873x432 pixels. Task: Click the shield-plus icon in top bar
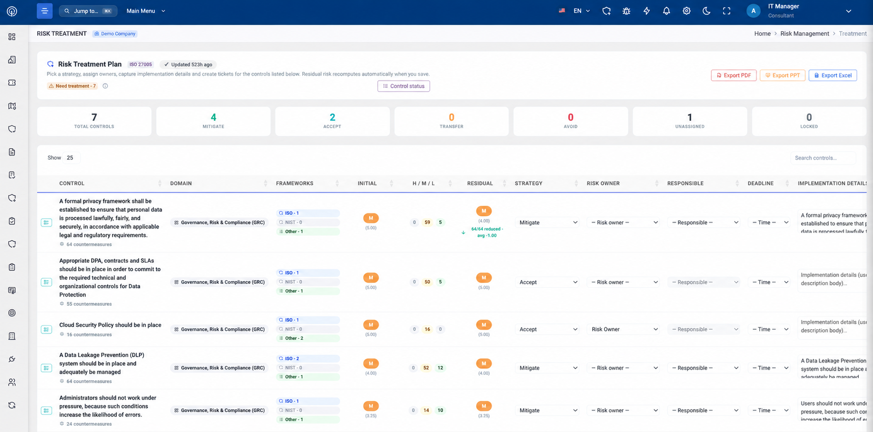[x=606, y=11]
